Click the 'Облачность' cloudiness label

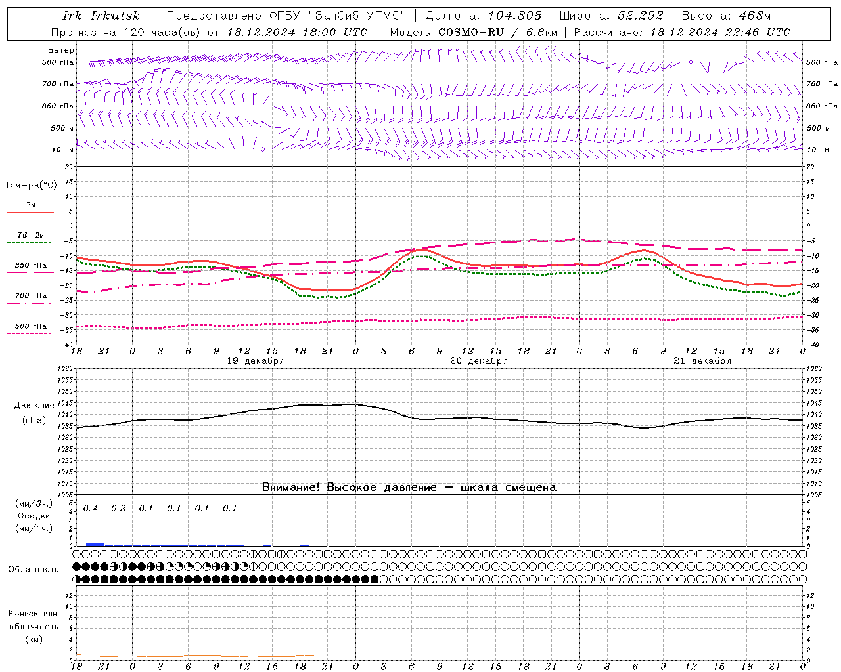point(34,570)
